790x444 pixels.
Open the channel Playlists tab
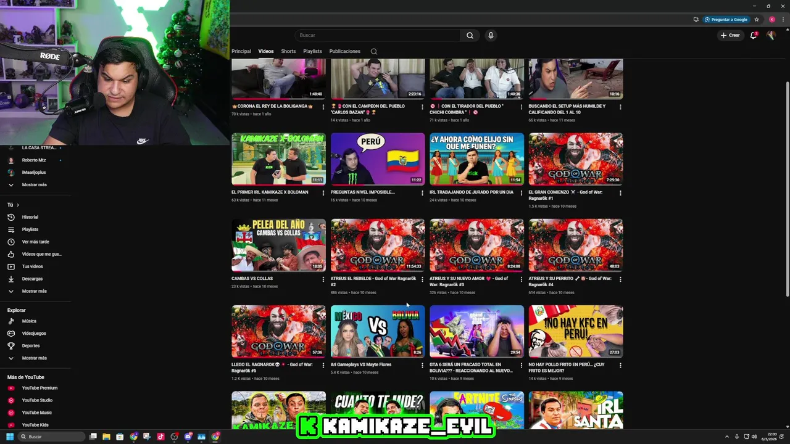[312, 51]
